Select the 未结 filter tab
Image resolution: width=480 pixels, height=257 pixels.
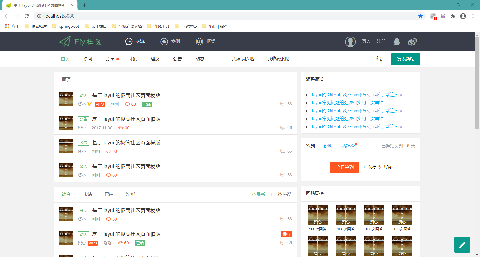[87, 194]
